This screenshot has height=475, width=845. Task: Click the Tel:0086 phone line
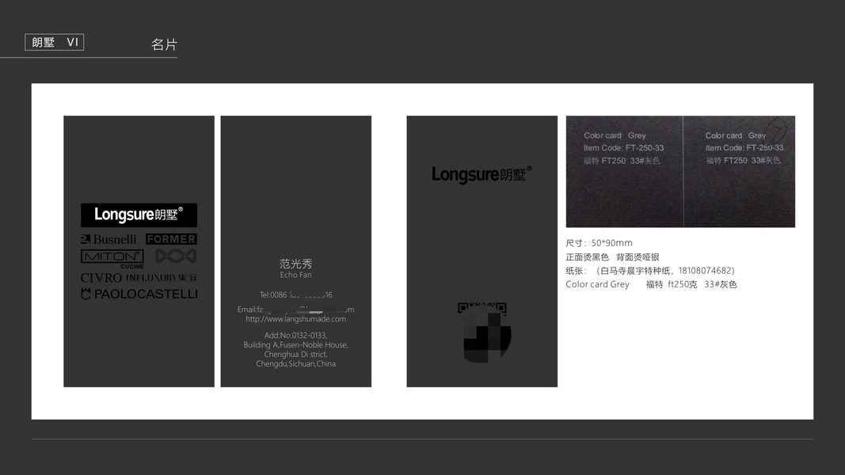[296, 294]
